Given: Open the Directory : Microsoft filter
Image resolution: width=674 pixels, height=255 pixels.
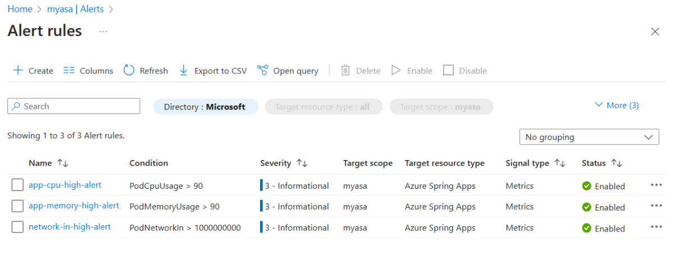Looking at the screenshot, I should [x=206, y=107].
